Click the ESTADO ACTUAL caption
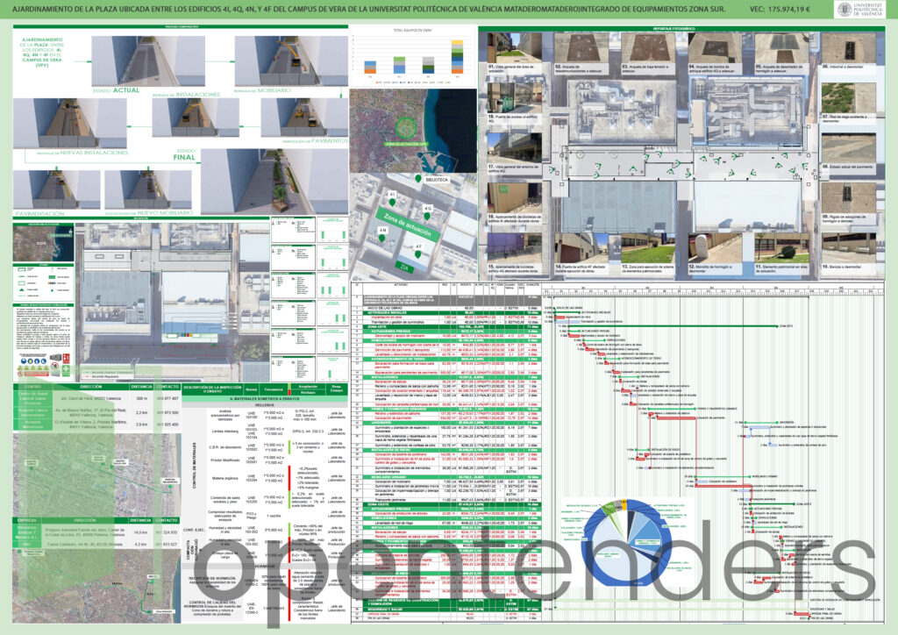This screenshot has height=635, width=898. click(117, 90)
